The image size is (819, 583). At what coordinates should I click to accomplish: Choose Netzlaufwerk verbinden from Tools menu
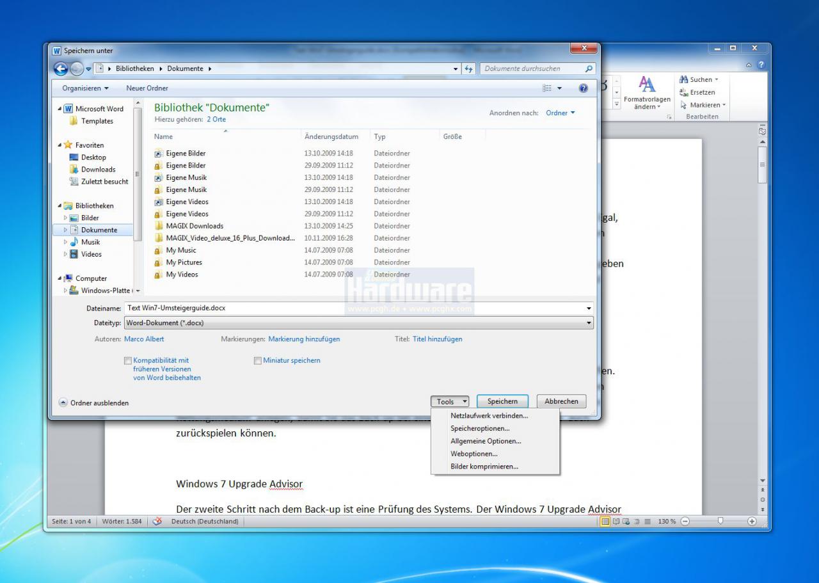pyautogui.click(x=489, y=416)
